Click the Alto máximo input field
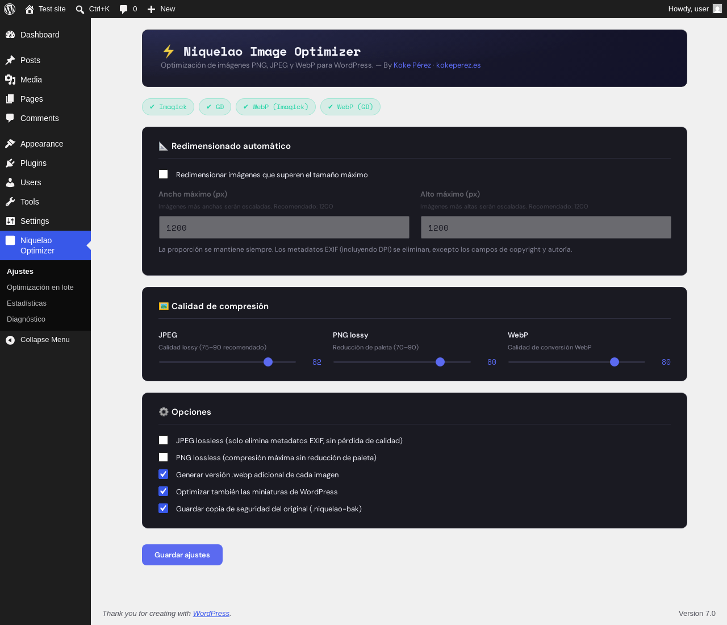727x625 pixels. coord(546,227)
